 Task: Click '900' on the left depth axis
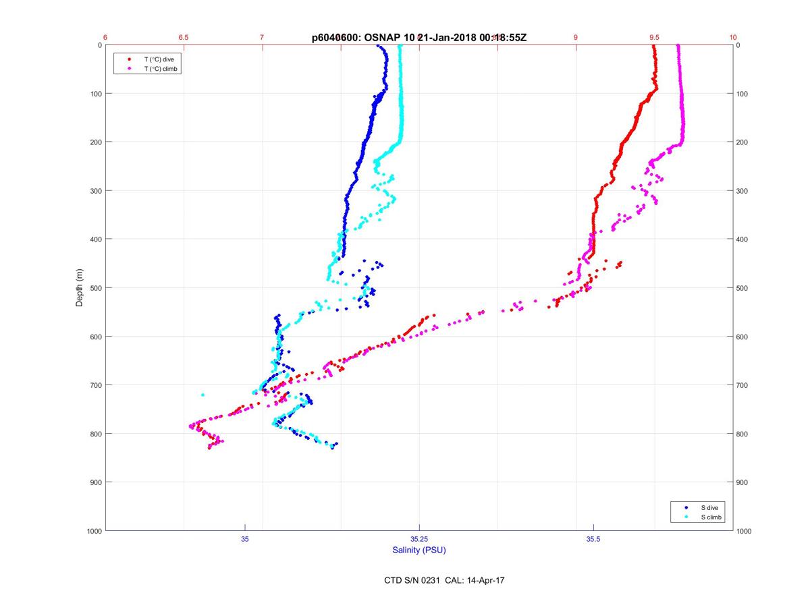coord(95,482)
